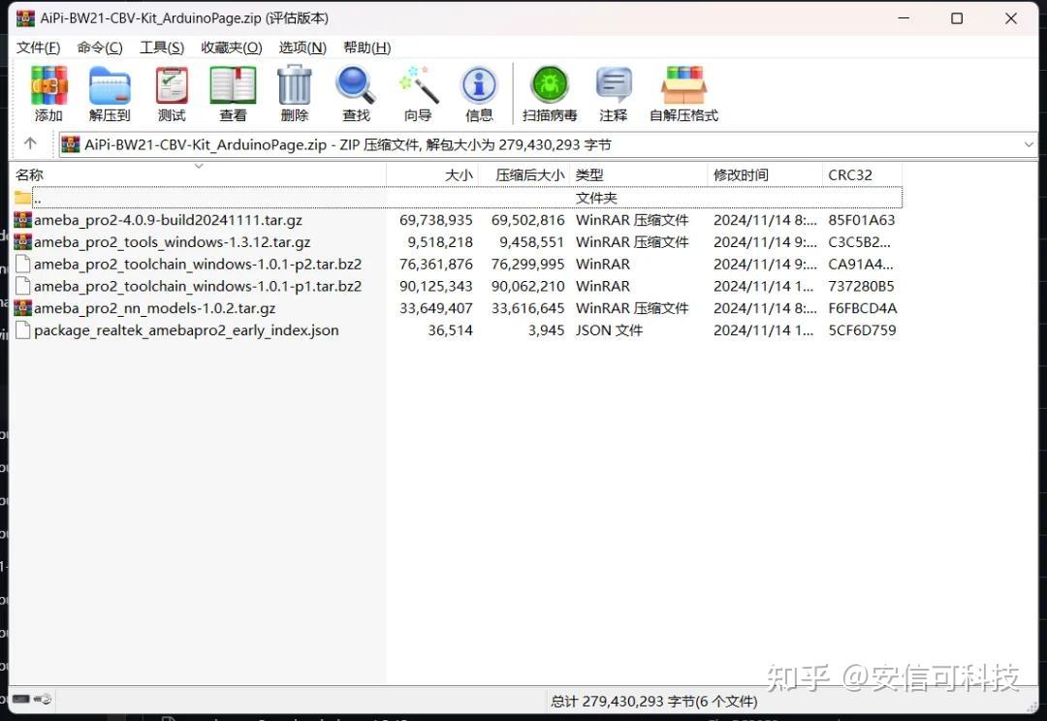
Task: Click the WinRAR icon in the title bar
Action: pos(25,18)
